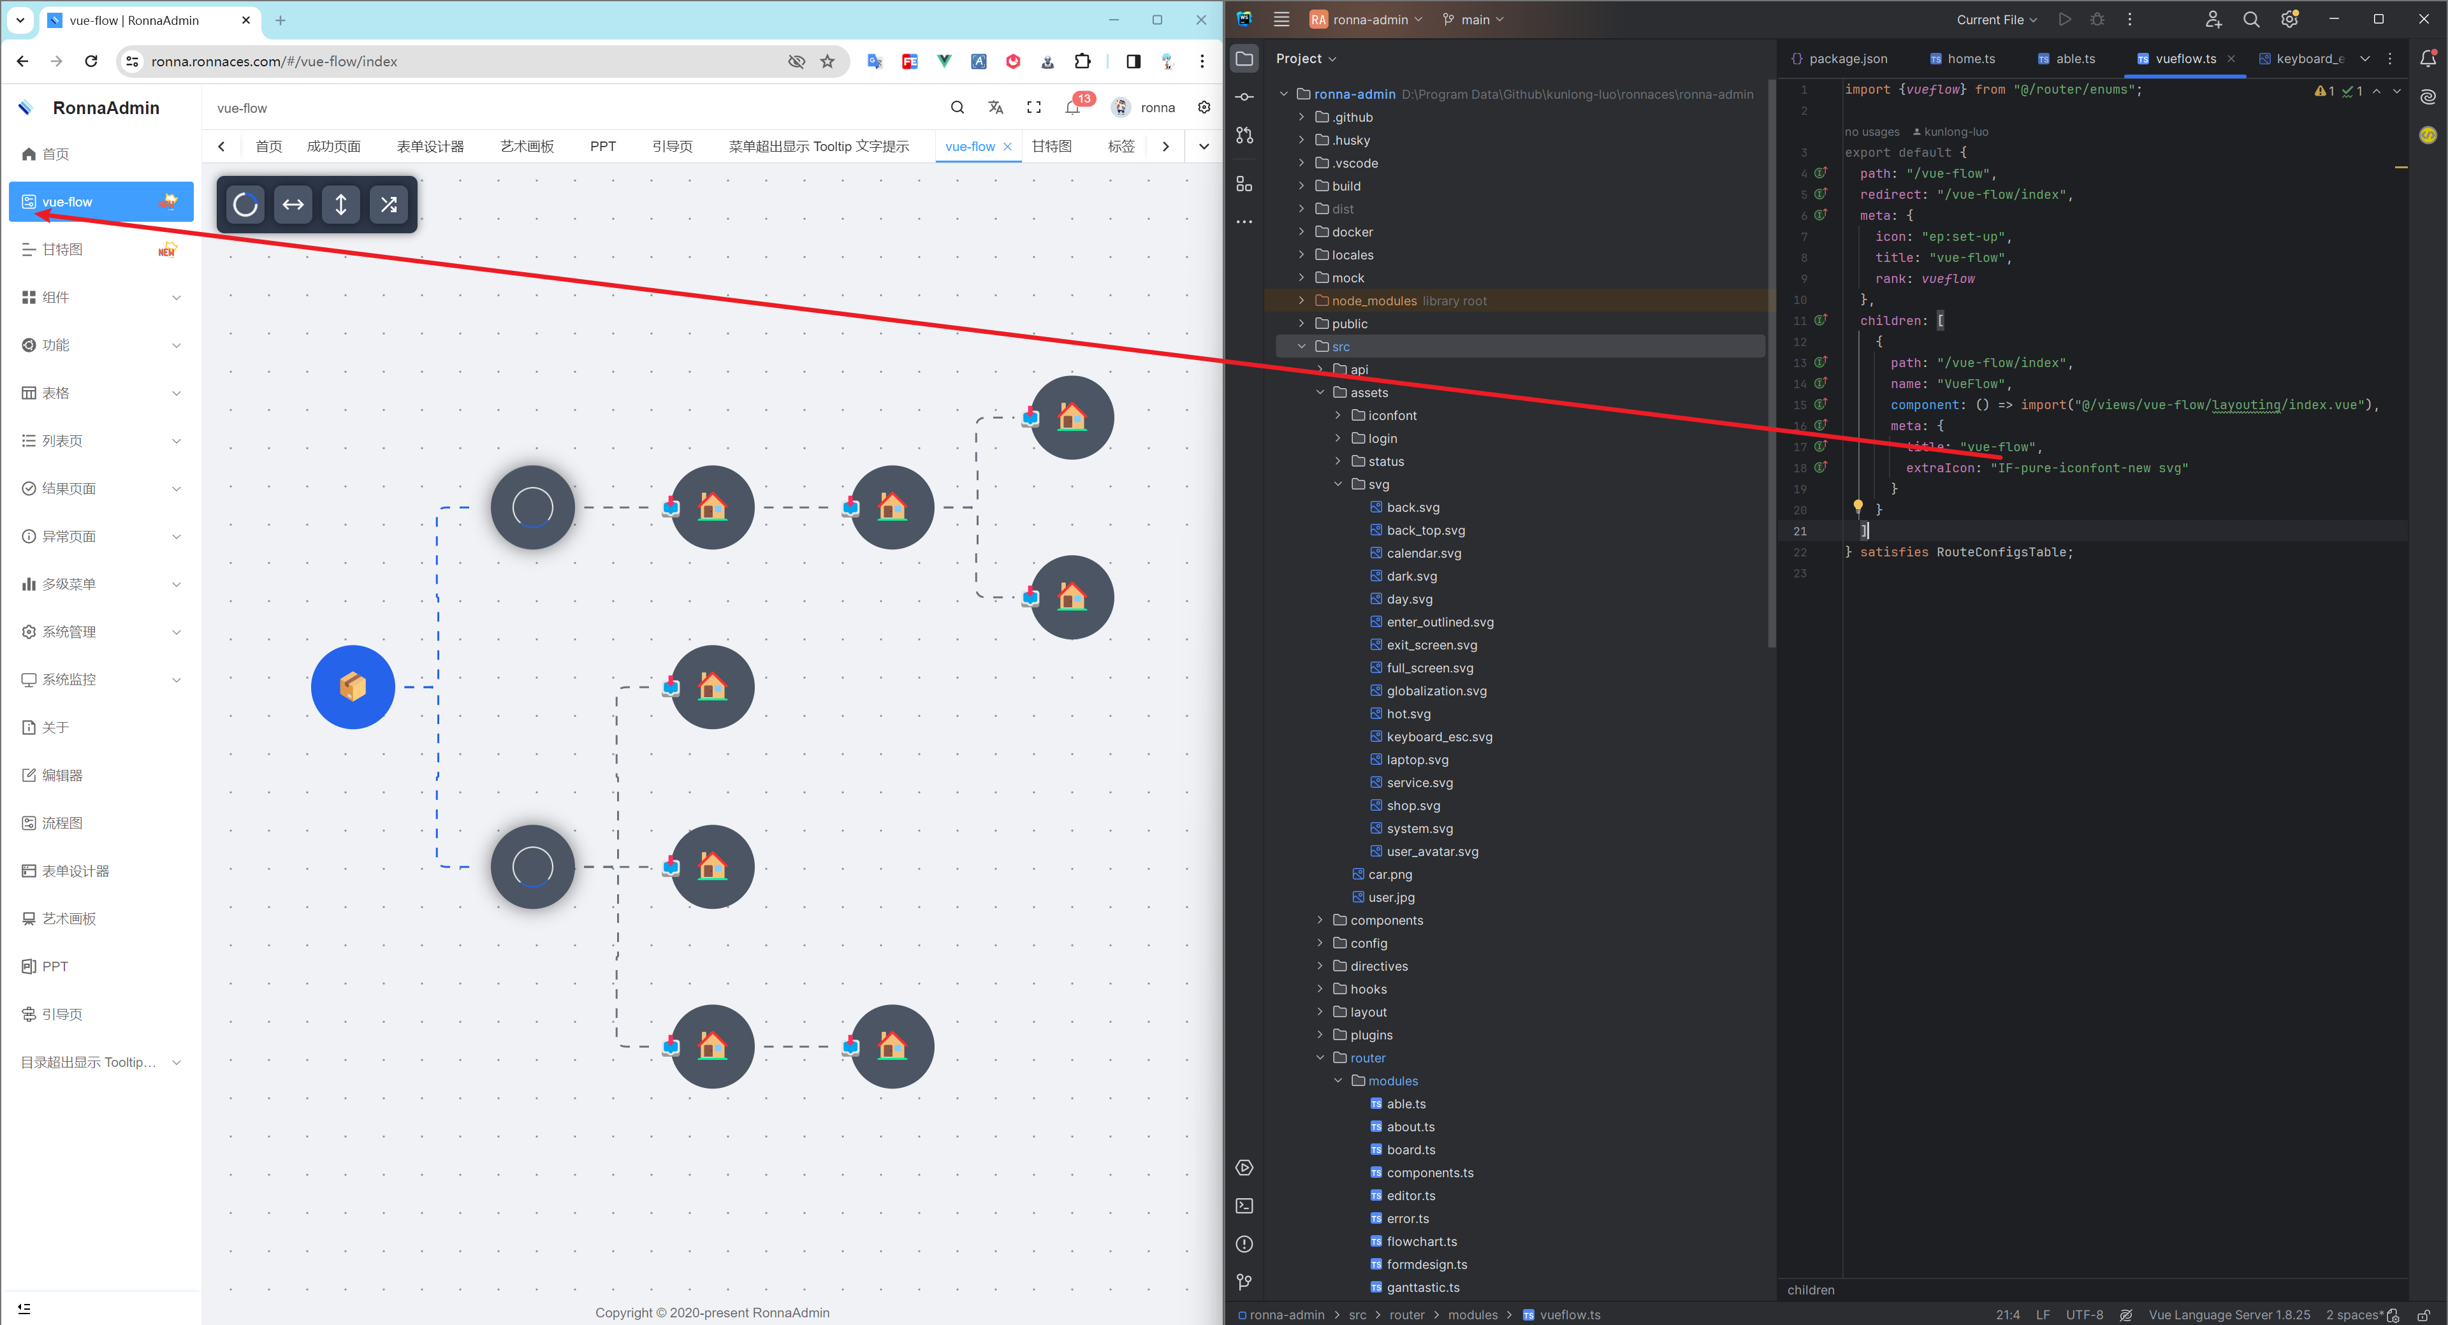Open the package.json editor tab

click(x=1840, y=59)
